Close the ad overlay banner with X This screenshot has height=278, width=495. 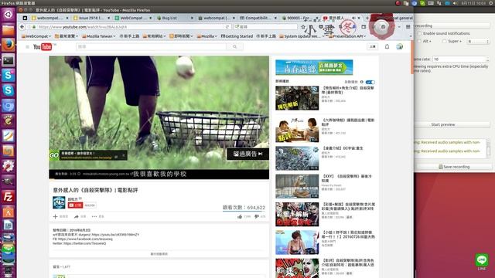[x=124, y=155]
